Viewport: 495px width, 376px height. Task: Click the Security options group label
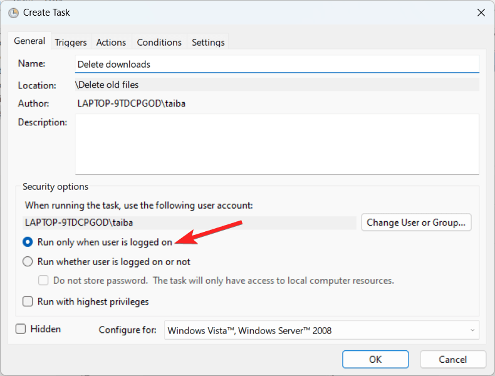point(56,187)
